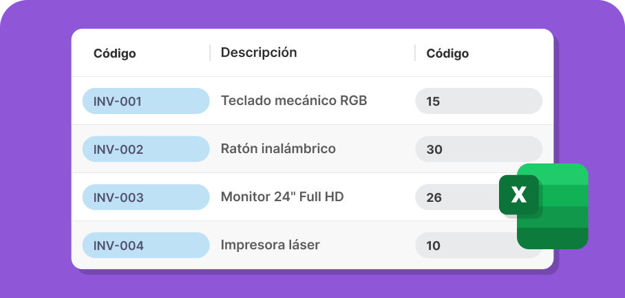Click the quantity field showing 10
This screenshot has width=625, height=298.
click(467, 246)
